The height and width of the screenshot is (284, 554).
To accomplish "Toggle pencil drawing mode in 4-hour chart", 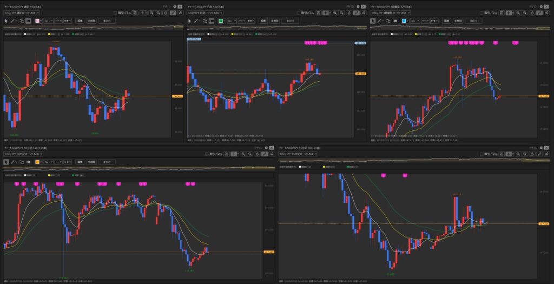I will point(540,13).
